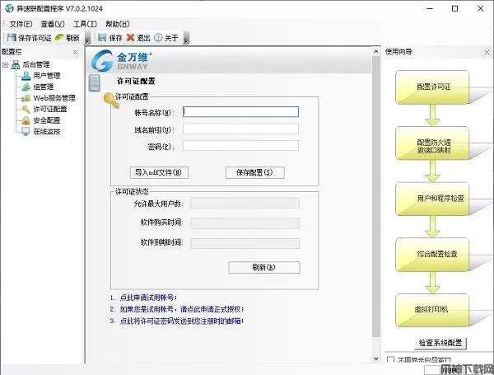This screenshot has width=494, height=375.
Task: Click the 域名前缀 input field
Action: 240,129
